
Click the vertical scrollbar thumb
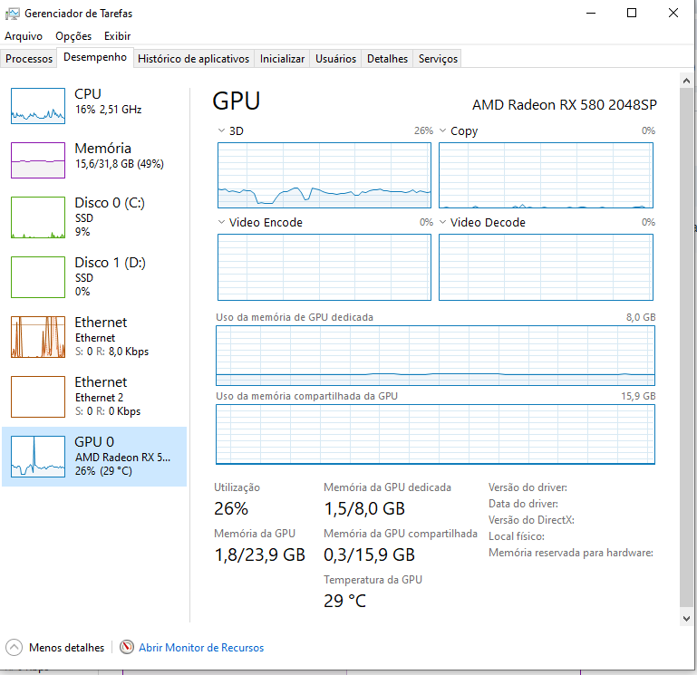pyautogui.click(x=686, y=347)
